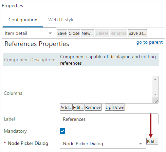Move the column Down
The height and width of the screenshot is (152, 166).
tap(118, 107)
